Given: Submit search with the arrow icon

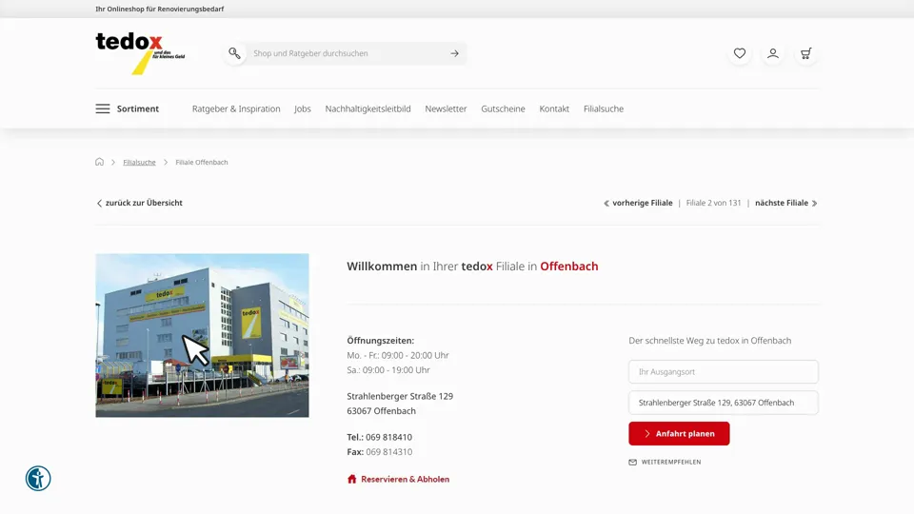Looking at the screenshot, I should pos(455,53).
